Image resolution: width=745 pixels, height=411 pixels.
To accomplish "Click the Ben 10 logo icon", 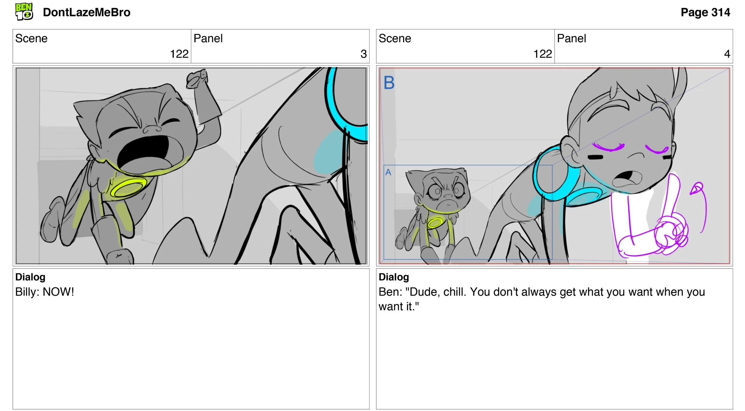I will [x=24, y=12].
